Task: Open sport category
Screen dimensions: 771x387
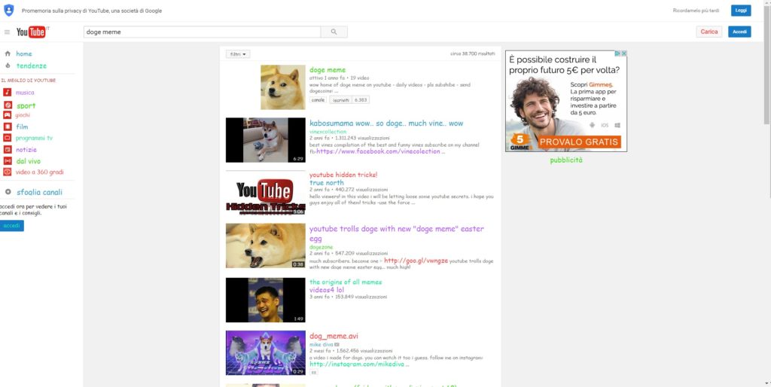Action: (26, 105)
